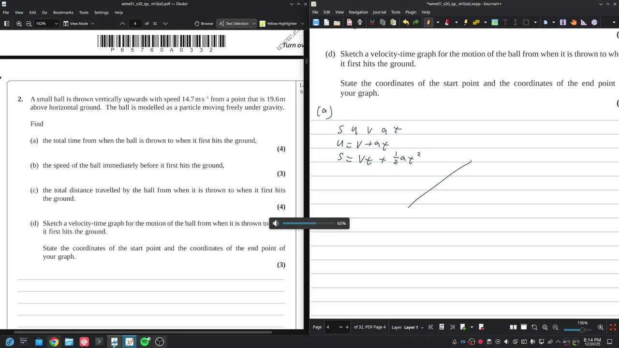This screenshot has width=619, height=348.
Task: Open Xournal++ Navigation menu
Action: pyautogui.click(x=358, y=12)
